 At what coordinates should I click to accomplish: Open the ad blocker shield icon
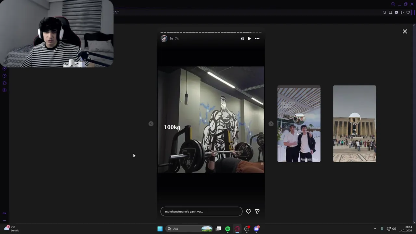pos(396,12)
